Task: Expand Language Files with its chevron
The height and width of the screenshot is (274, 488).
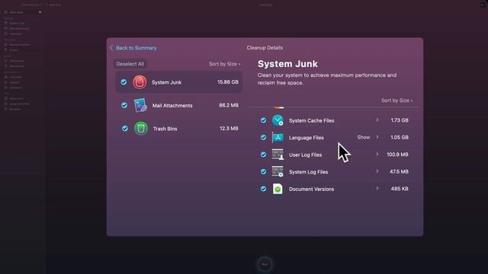Action: click(x=377, y=137)
